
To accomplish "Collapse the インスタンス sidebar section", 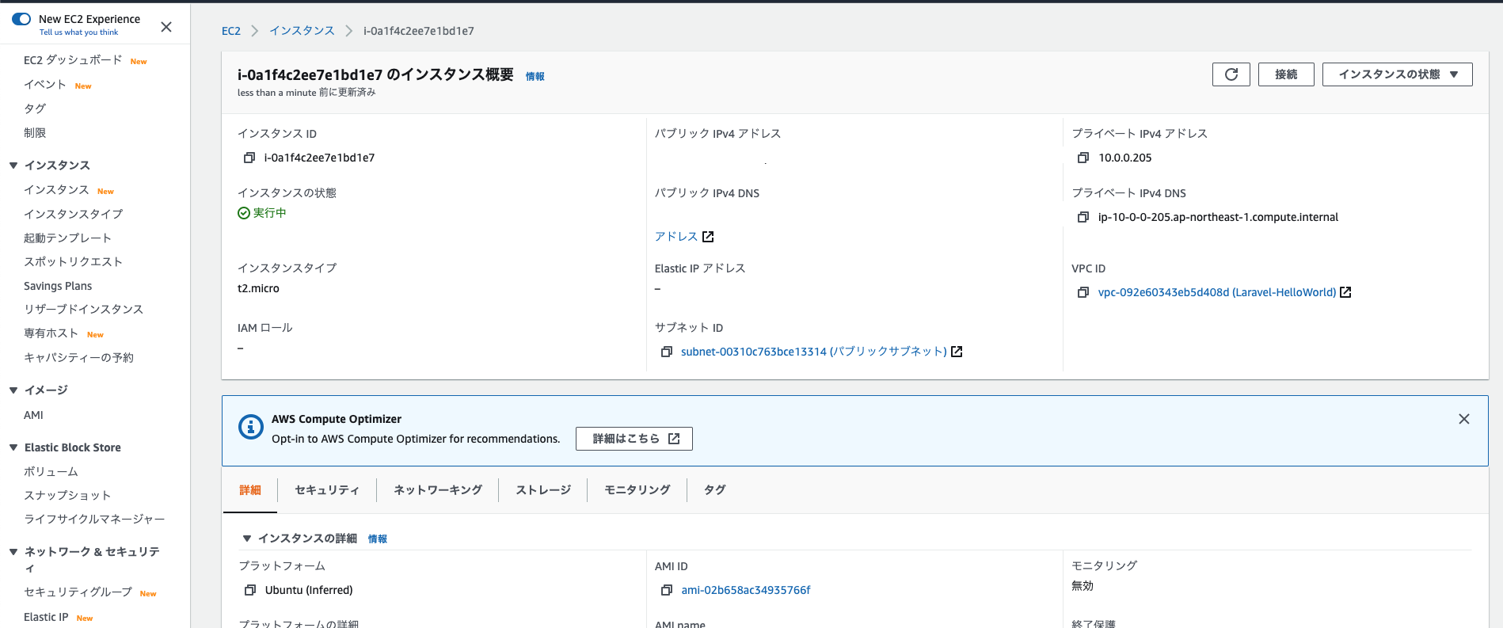I will [x=13, y=166].
